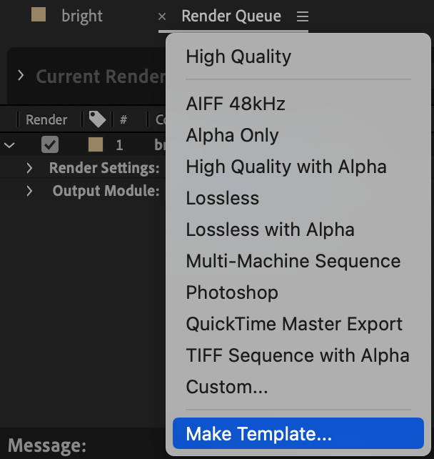Click the bright composition color icon in tab
The height and width of the screenshot is (459, 434).
pos(39,16)
